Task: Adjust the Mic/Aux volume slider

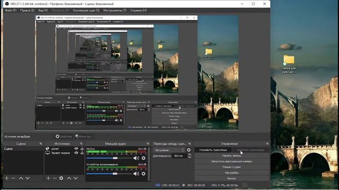Action: point(109,158)
